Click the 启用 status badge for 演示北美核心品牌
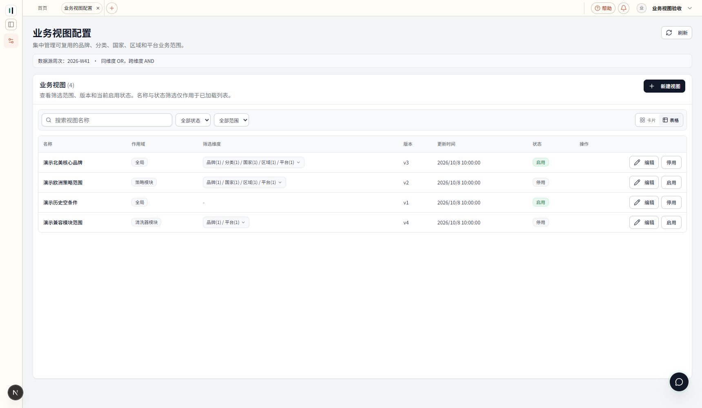702x408 pixels. (540, 162)
